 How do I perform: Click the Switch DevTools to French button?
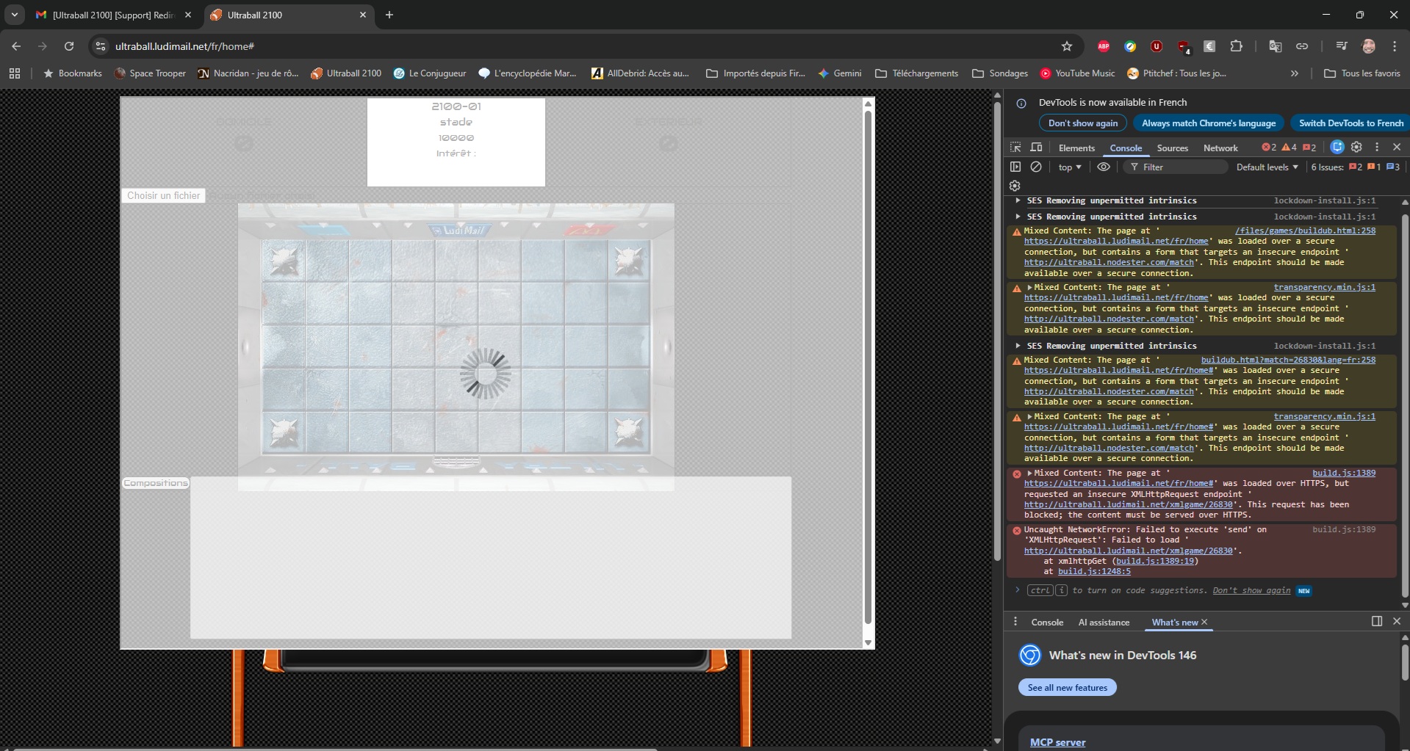click(x=1350, y=123)
